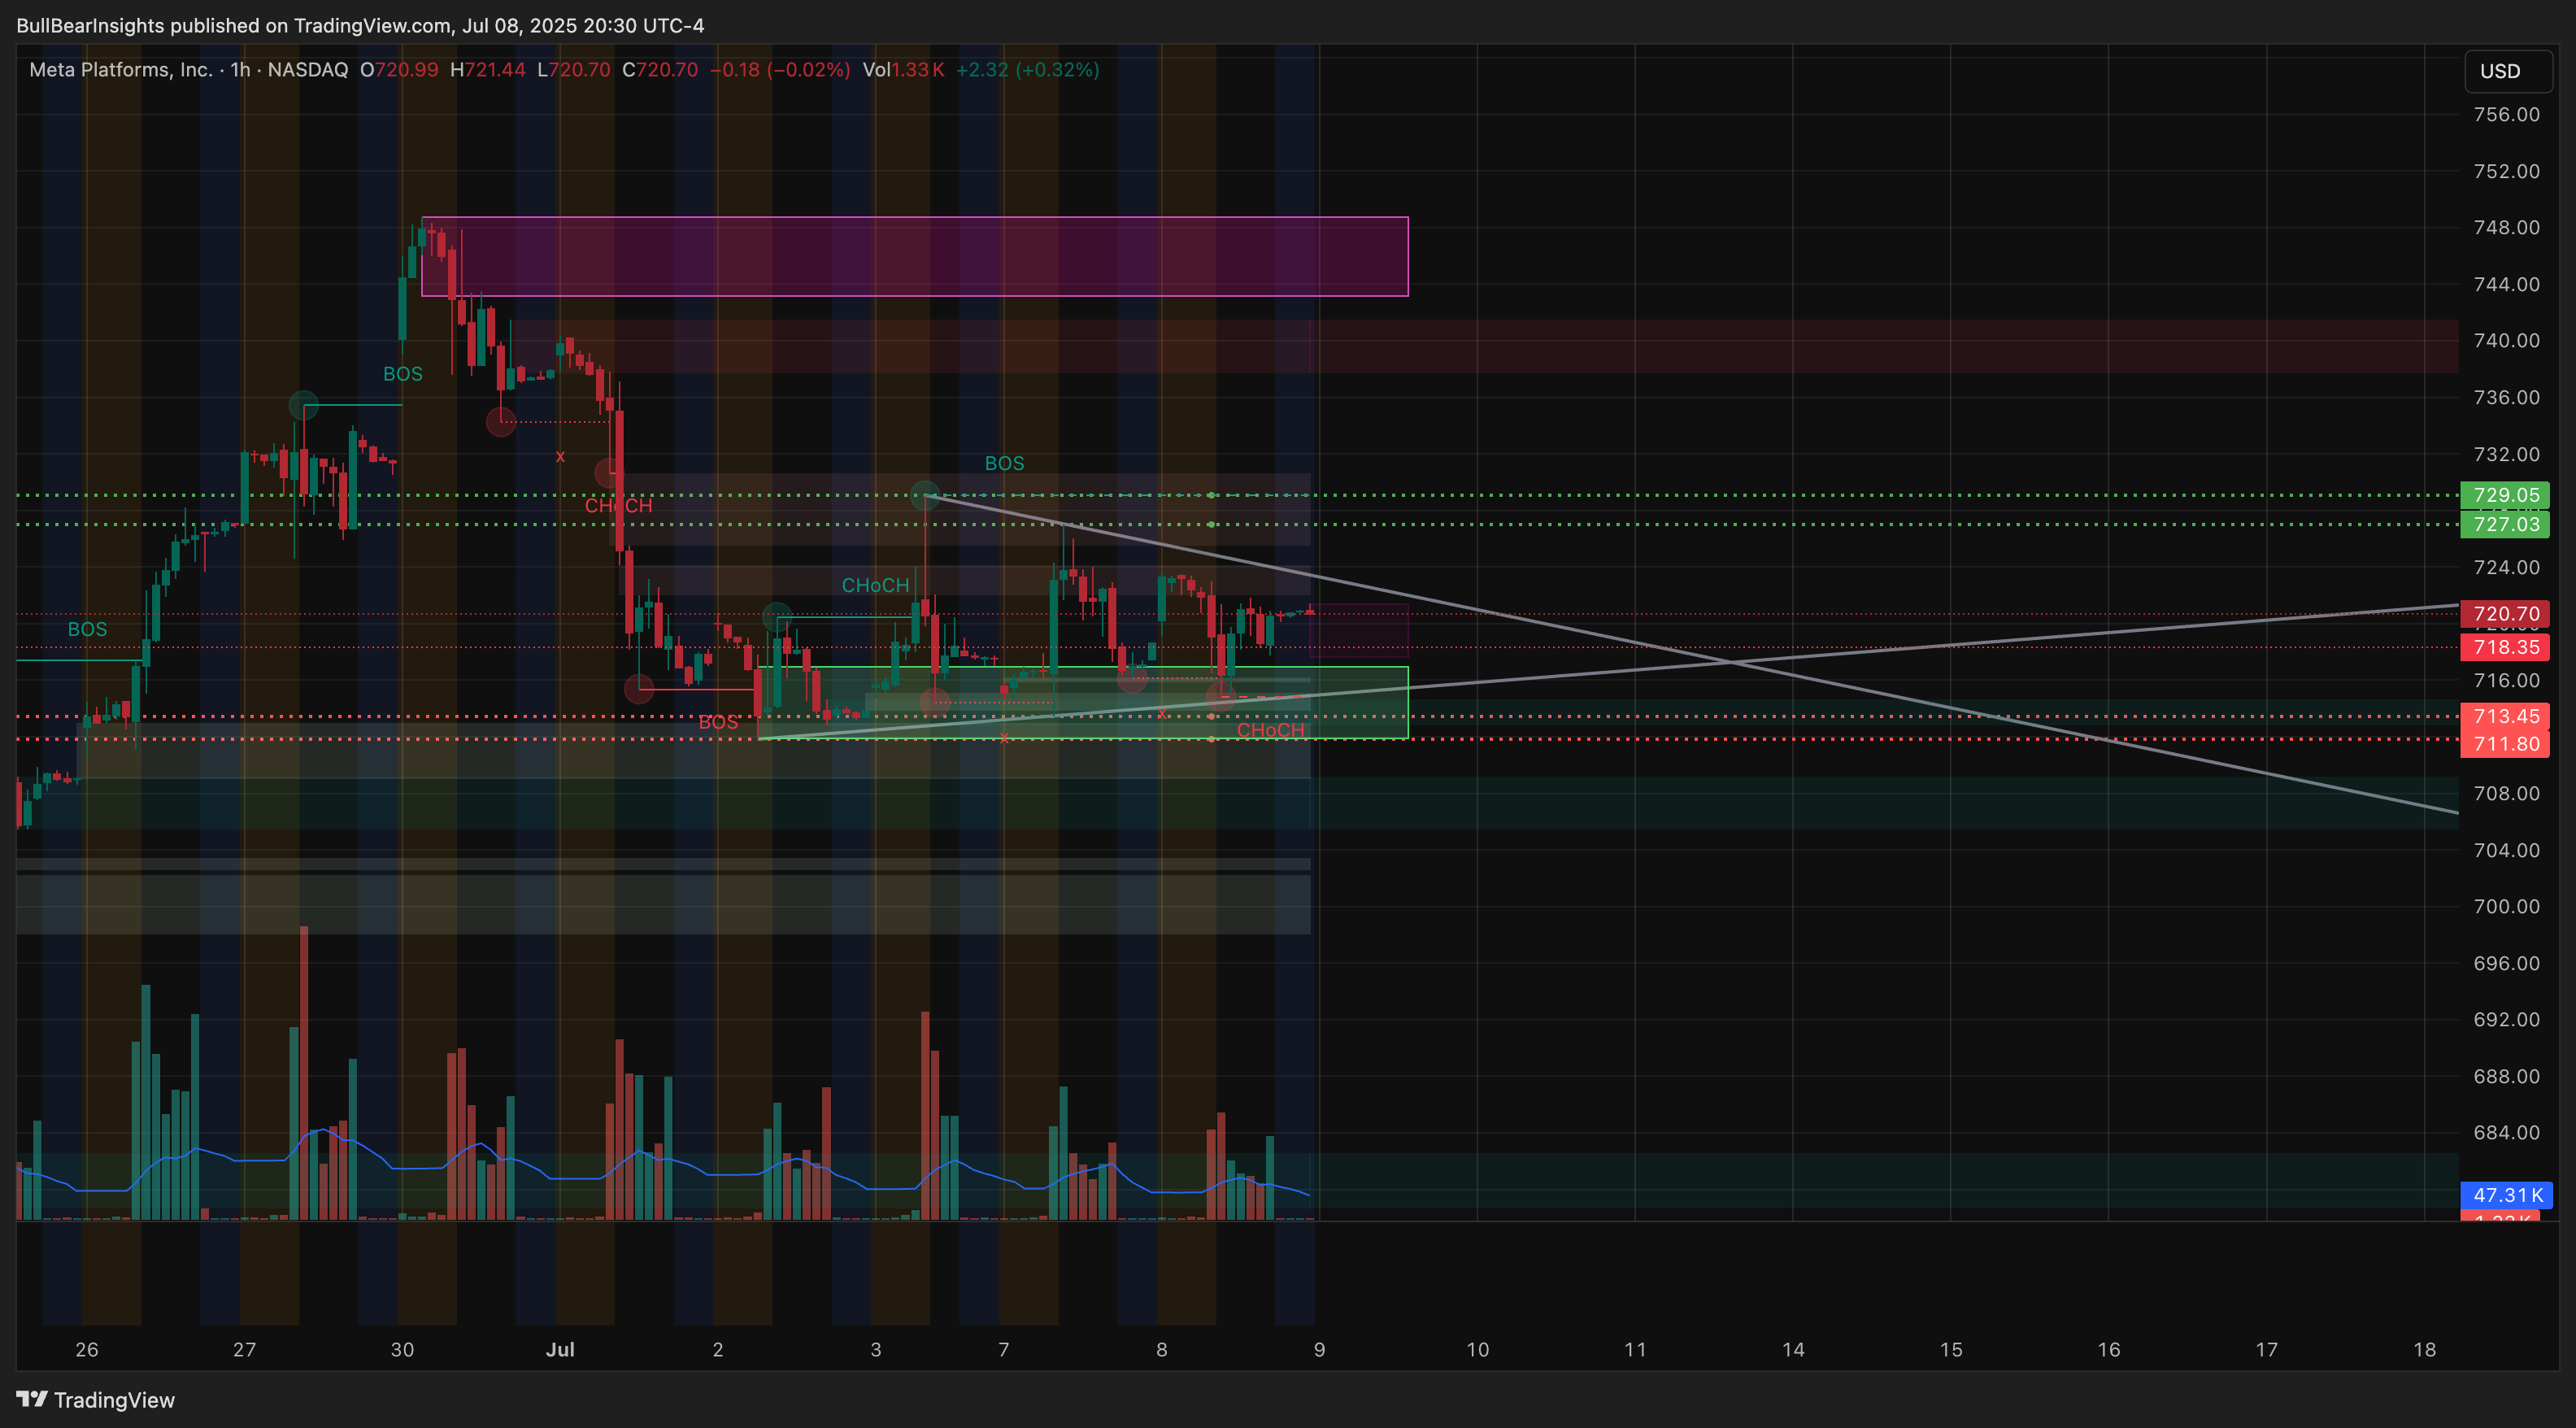Click the blue 47.31K volume label
This screenshot has width=2576, height=1428.
coord(2507,1195)
